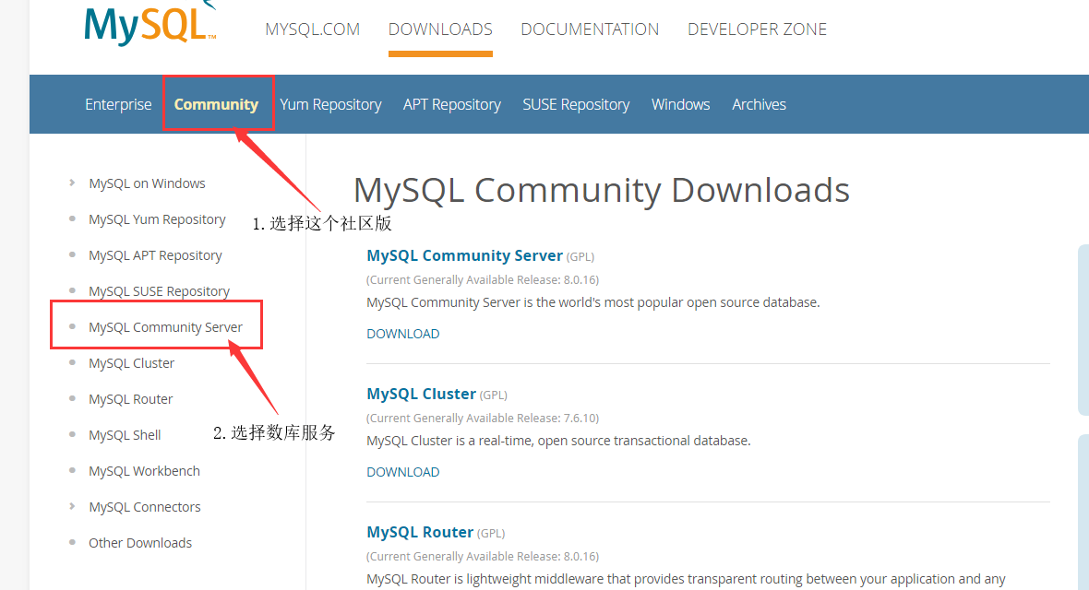Open APT Repository in the blue bar

[452, 104]
